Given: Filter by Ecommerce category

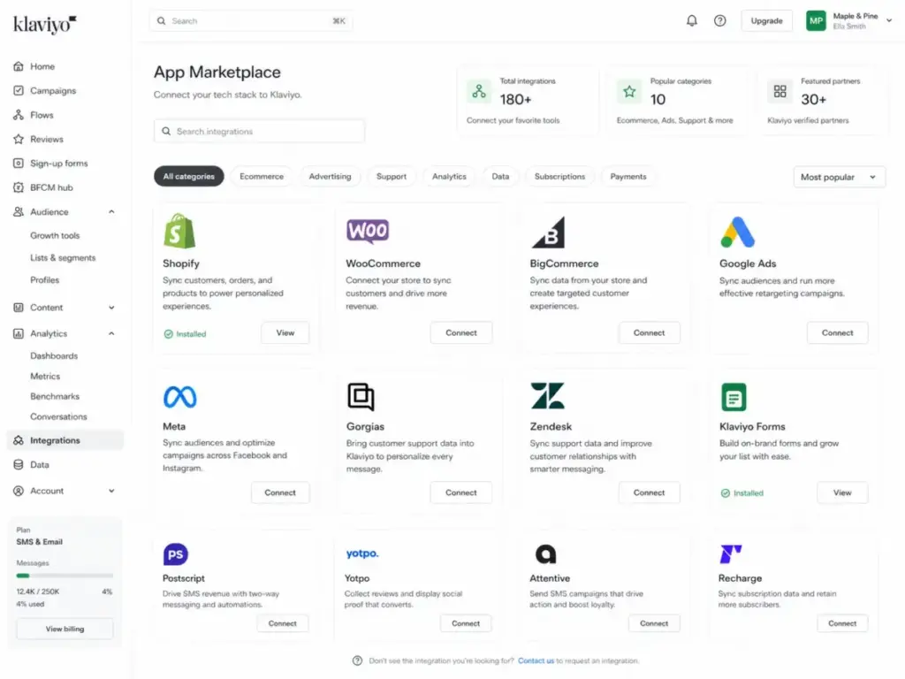Looking at the screenshot, I should coord(262,177).
